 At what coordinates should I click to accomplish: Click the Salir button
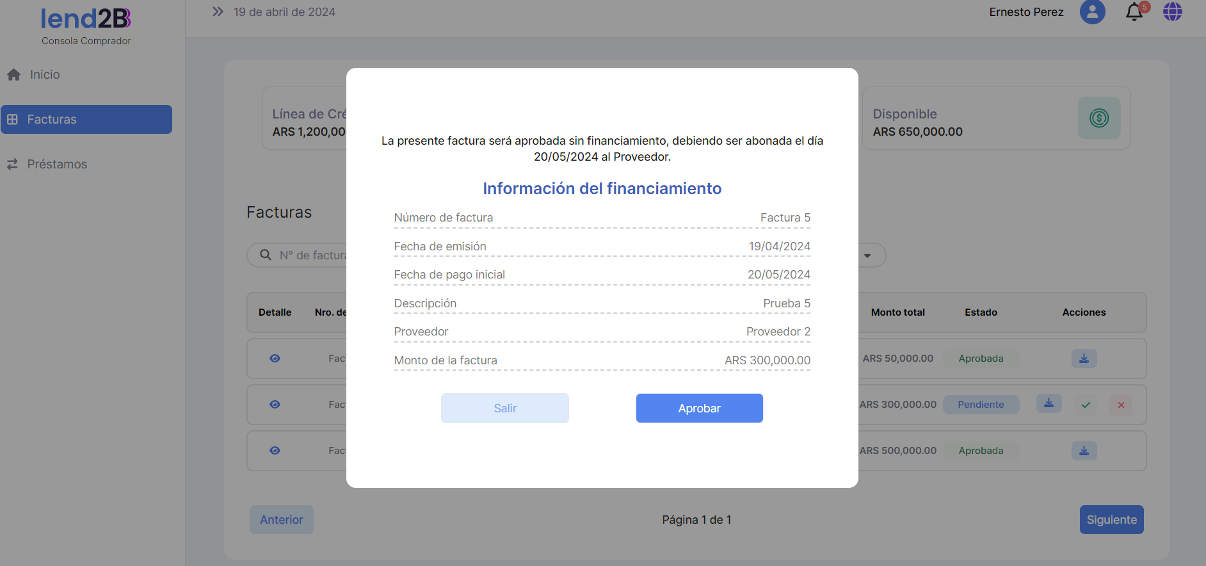pyautogui.click(x=504, y=408)
